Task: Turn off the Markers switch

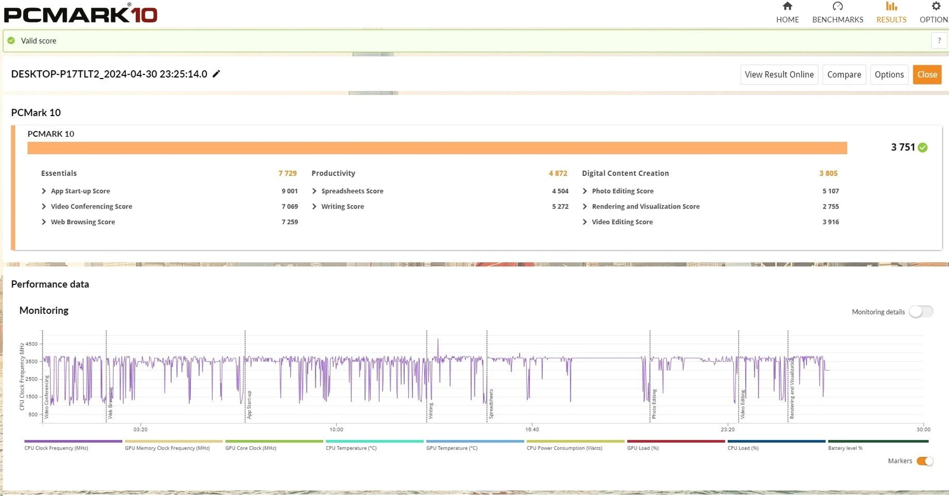Action: pyautogui.click(x=924, y=461)
